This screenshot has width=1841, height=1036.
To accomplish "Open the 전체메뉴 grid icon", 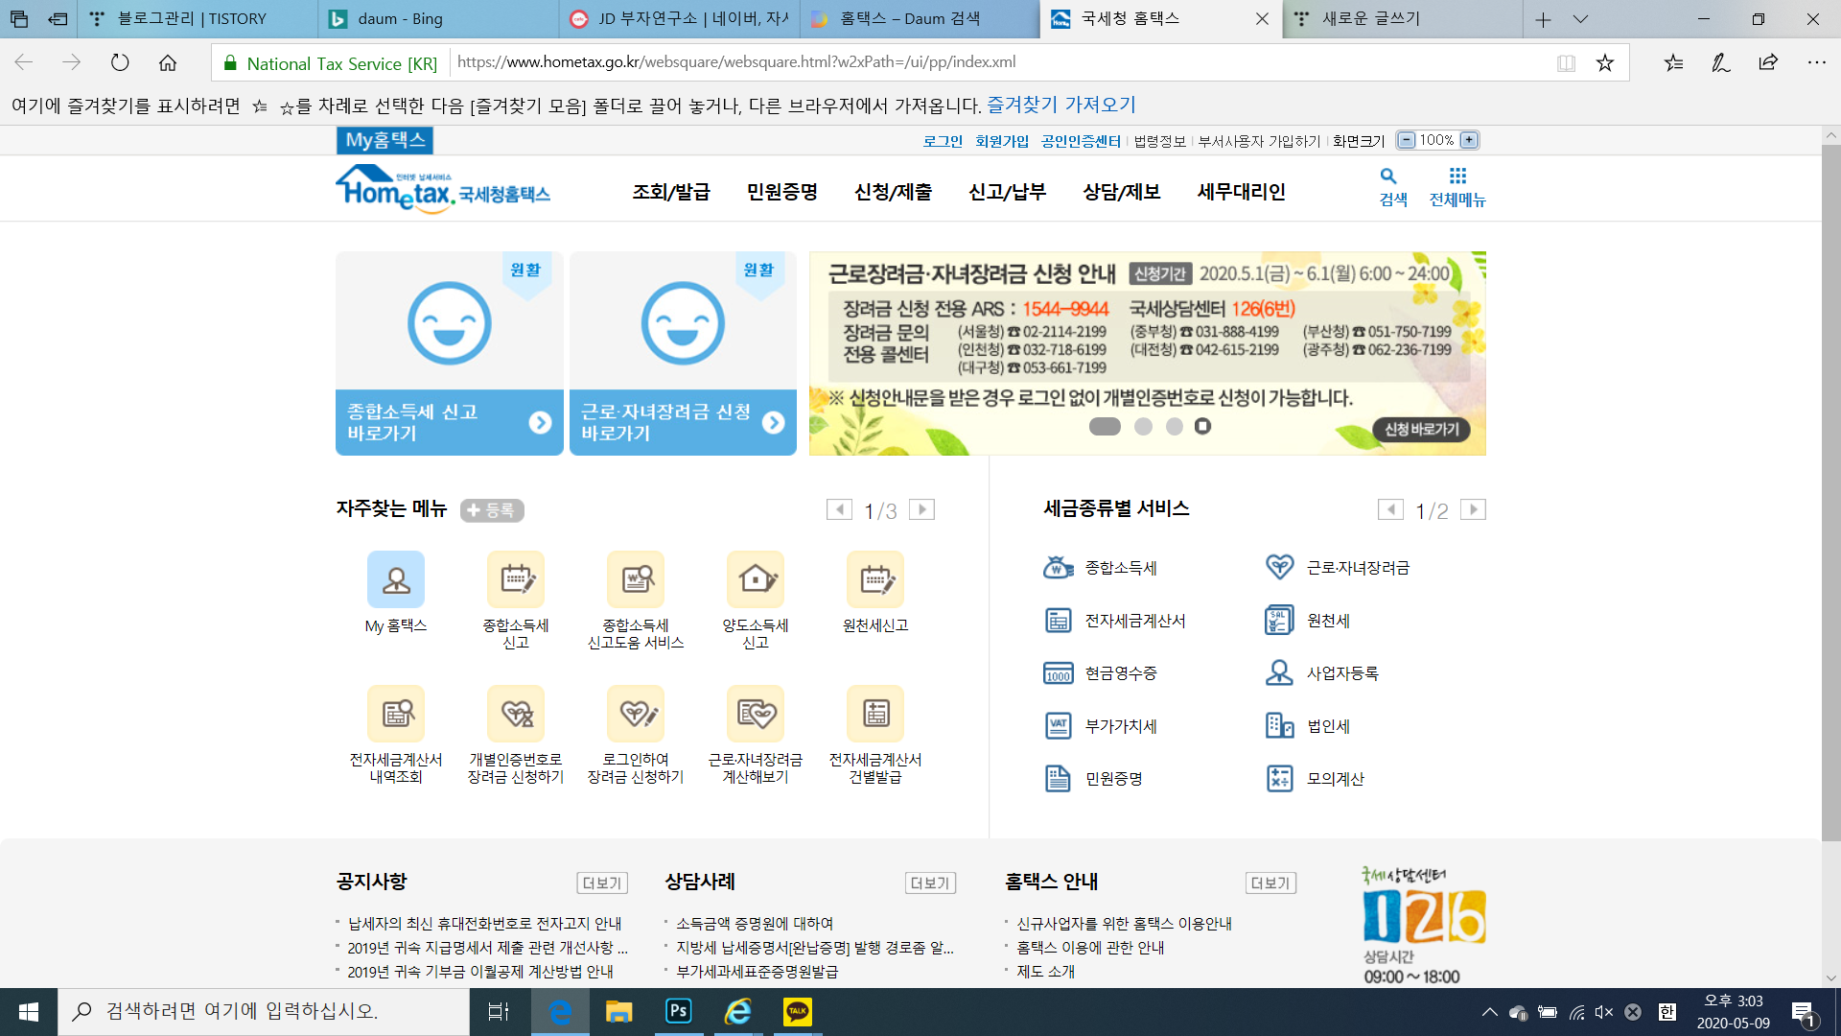I will (x=1457, y=177).
